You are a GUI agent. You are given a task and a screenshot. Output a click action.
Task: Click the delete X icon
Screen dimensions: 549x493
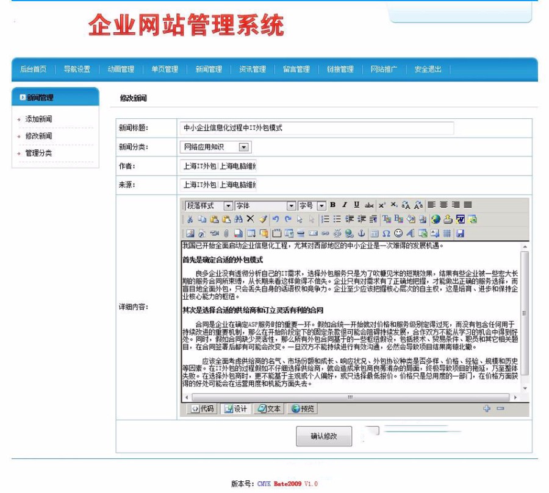point(250,219)
